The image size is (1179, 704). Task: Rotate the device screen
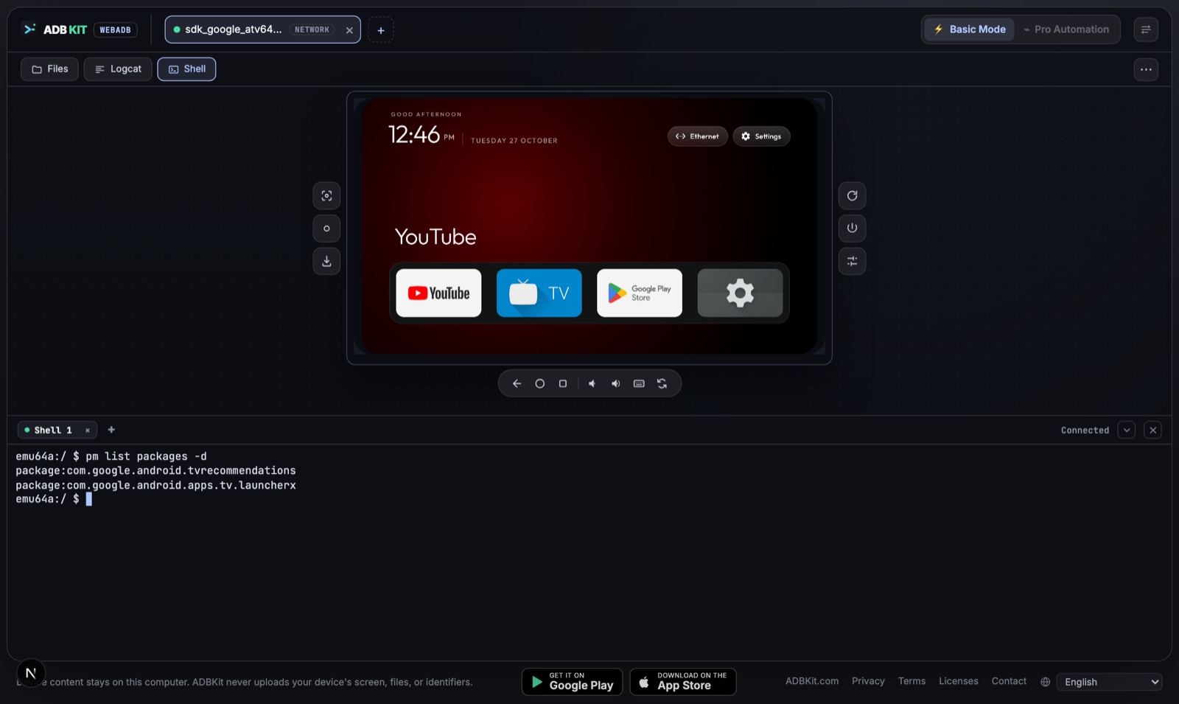click(662, 383)
